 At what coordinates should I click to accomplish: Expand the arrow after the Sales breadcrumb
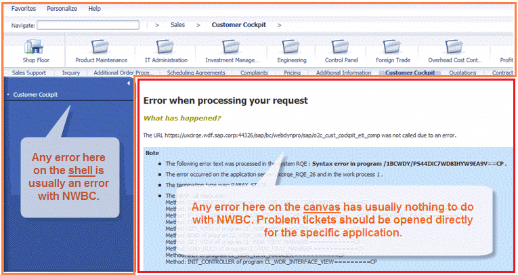pyautogui.click(x=198, y=25)
